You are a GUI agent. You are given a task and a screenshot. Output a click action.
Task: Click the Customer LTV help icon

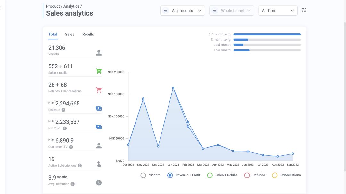[x=71, y=147]
